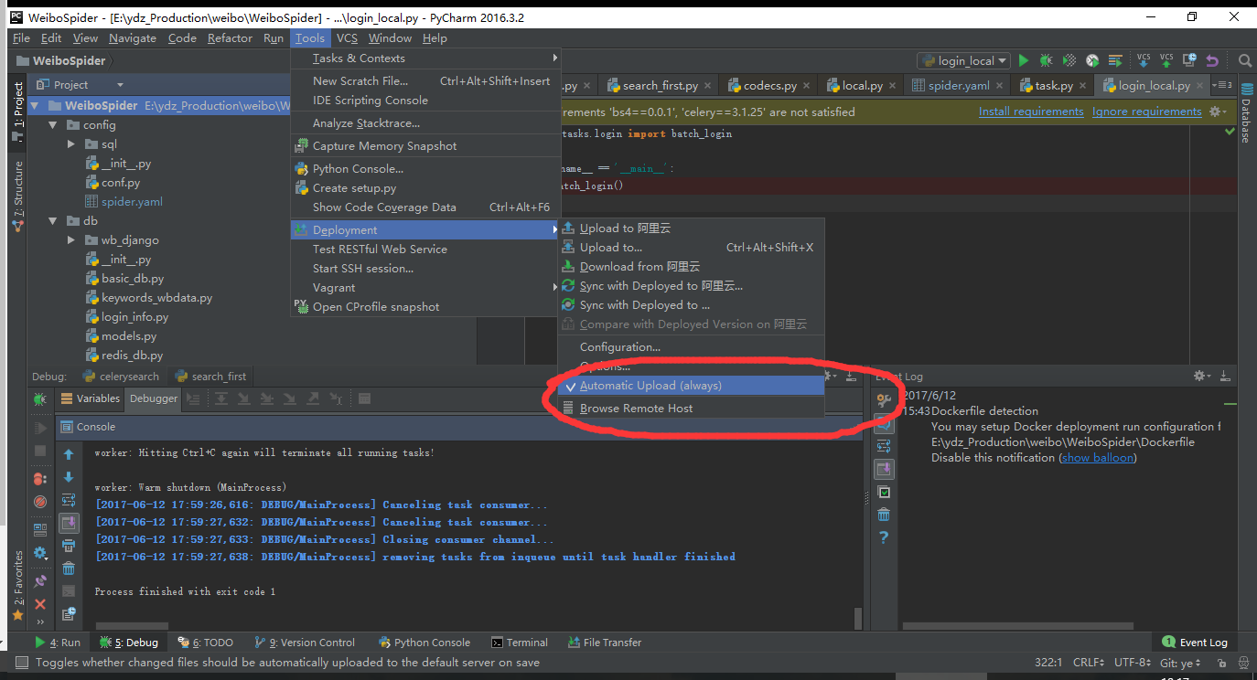The width and height of the screenshot is (1257, 680).
Task: Click the Stop square in Debug panel
Action: (40, 451)
